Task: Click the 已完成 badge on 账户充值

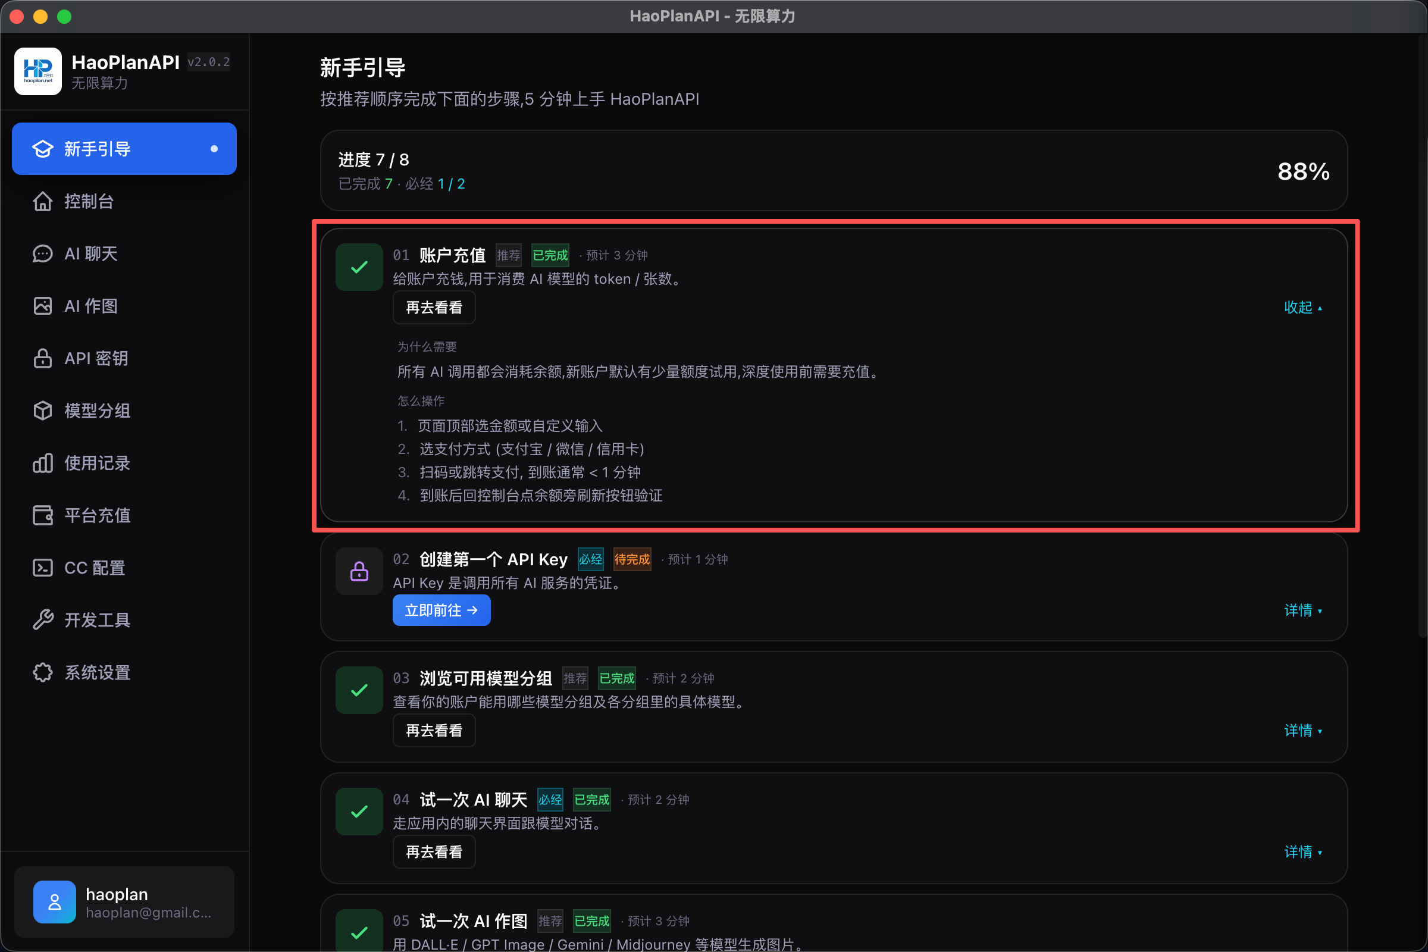Action: click(x=550, y=255)
